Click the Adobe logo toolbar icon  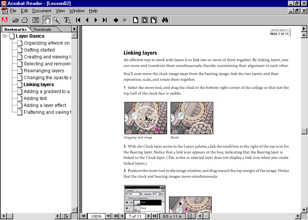[5, 20]
